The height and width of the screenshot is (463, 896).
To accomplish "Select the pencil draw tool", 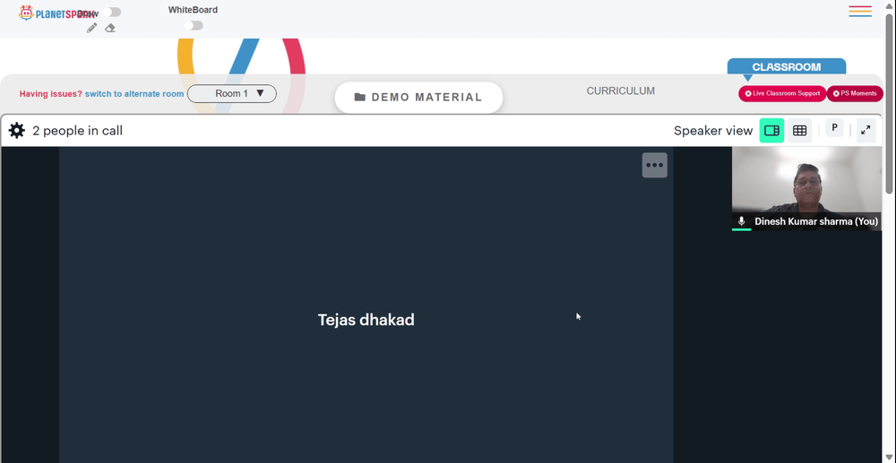I will (x=92, y=28).
